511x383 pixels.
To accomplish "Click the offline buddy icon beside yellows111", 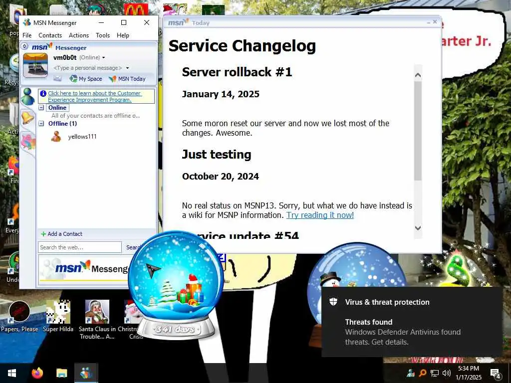I will (56, 137).
